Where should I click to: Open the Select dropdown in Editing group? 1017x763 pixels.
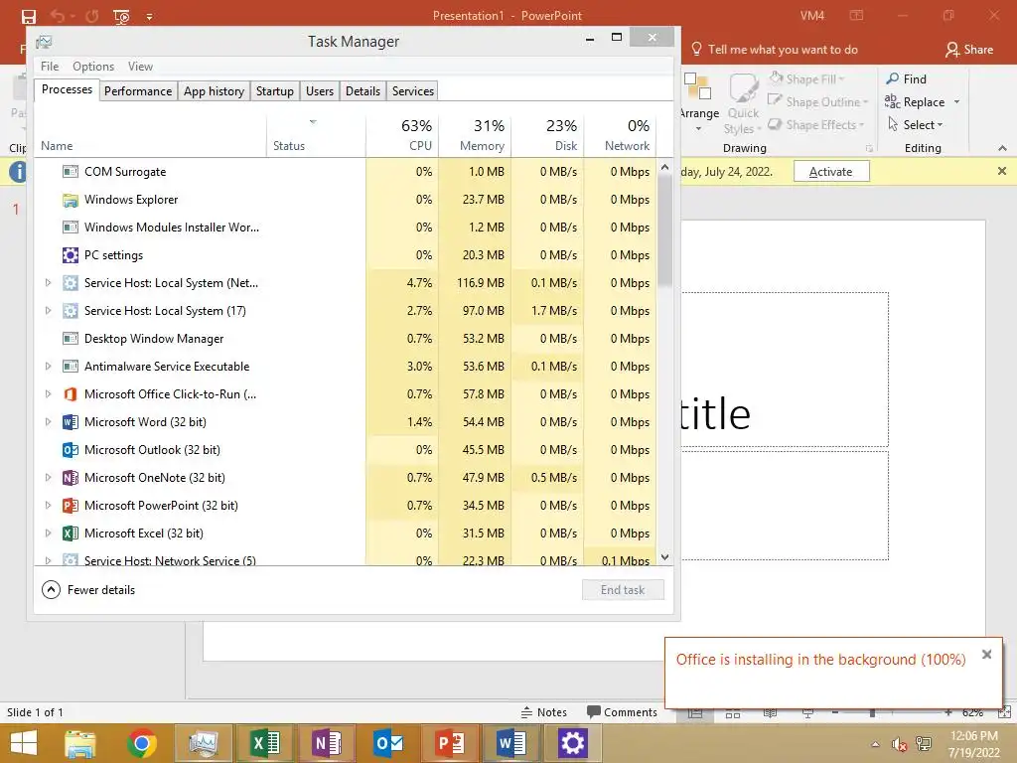[x=915, y=124]
